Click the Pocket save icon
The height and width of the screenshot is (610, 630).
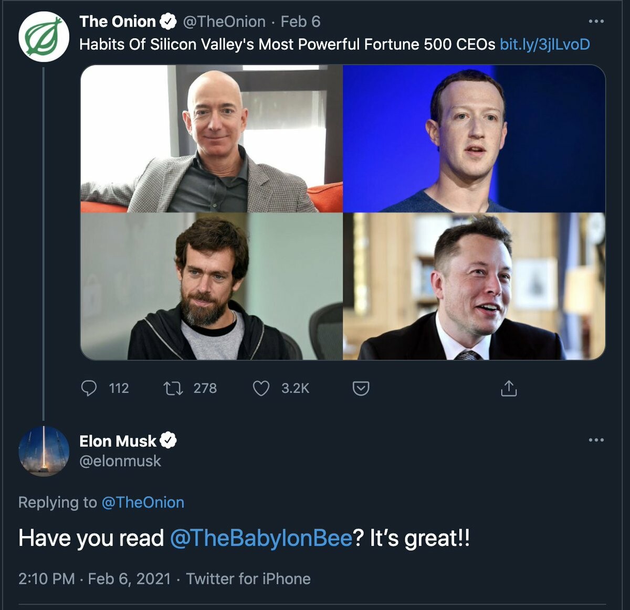(361, 388)
